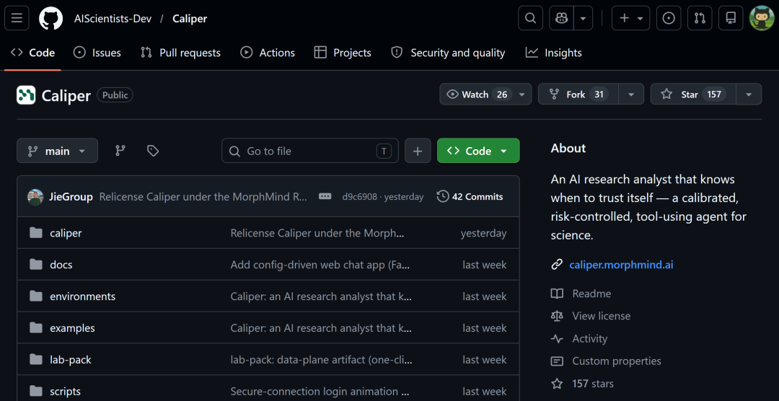
Task: Open Activity link in About
Action: point(590,339)
